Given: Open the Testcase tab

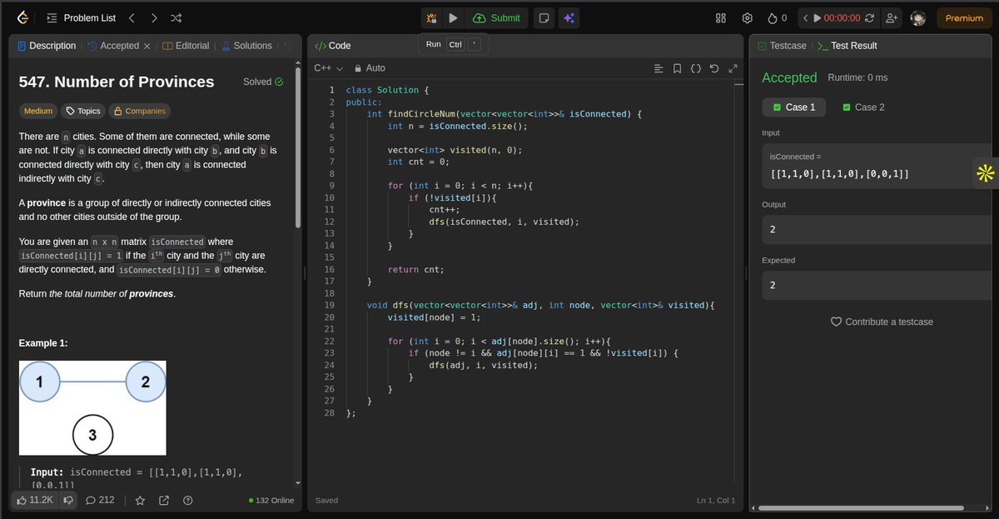Looking at the screenshot, I should pos(782,46).
